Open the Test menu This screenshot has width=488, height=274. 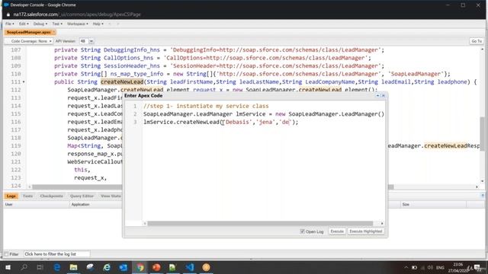57,24
